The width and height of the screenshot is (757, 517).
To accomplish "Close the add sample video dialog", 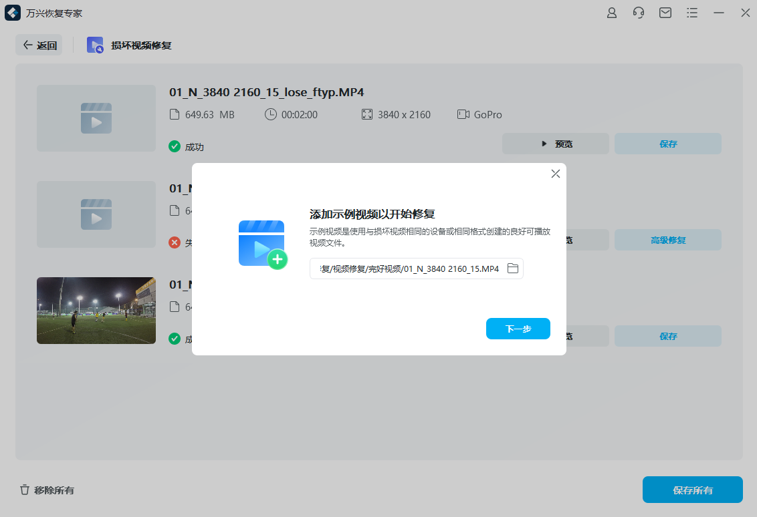I will 555,174.
